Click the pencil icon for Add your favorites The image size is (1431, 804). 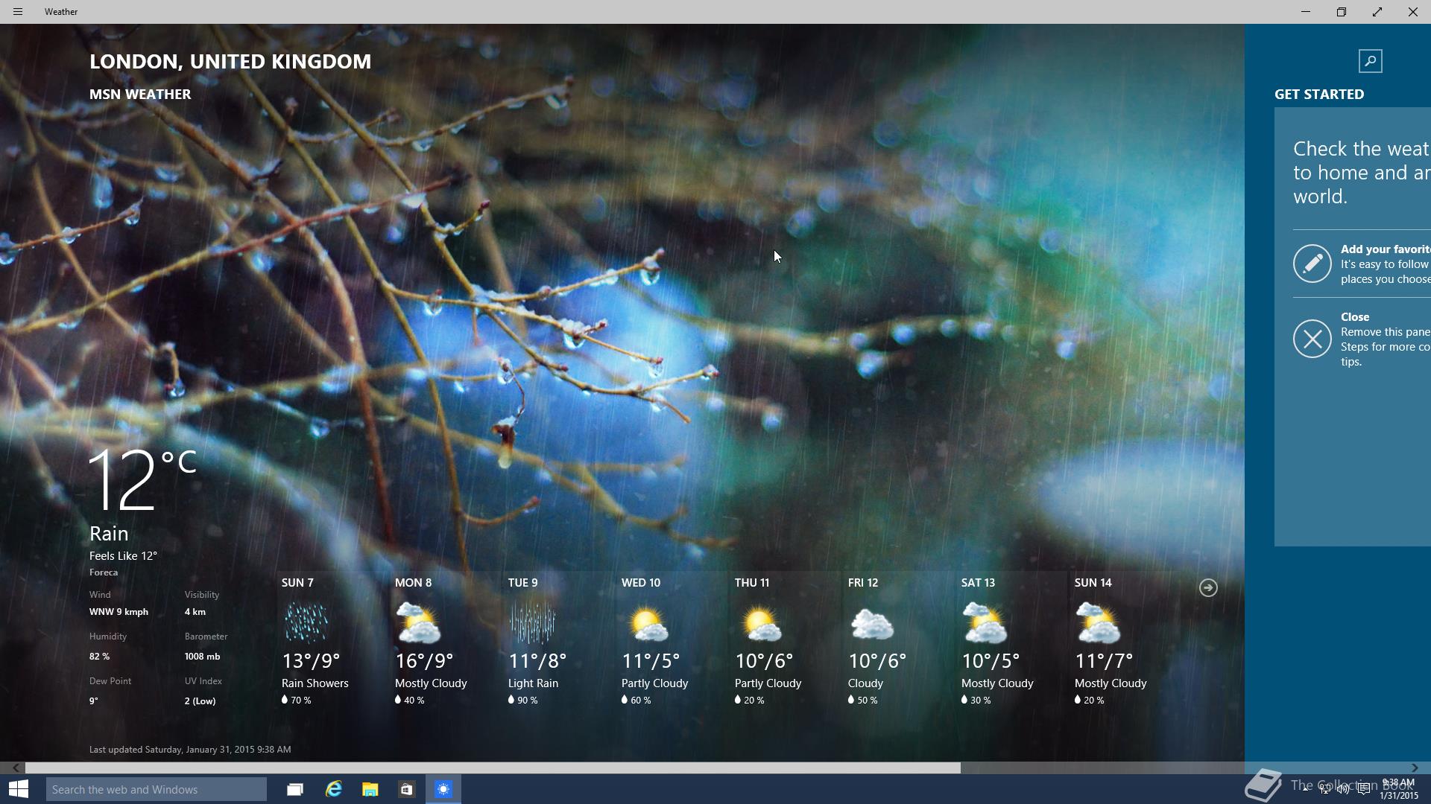[1312, 264]
